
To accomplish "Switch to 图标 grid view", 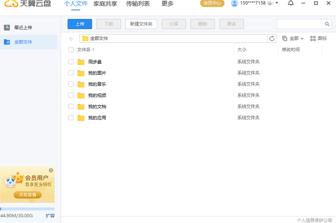I will tap(318, 38).
